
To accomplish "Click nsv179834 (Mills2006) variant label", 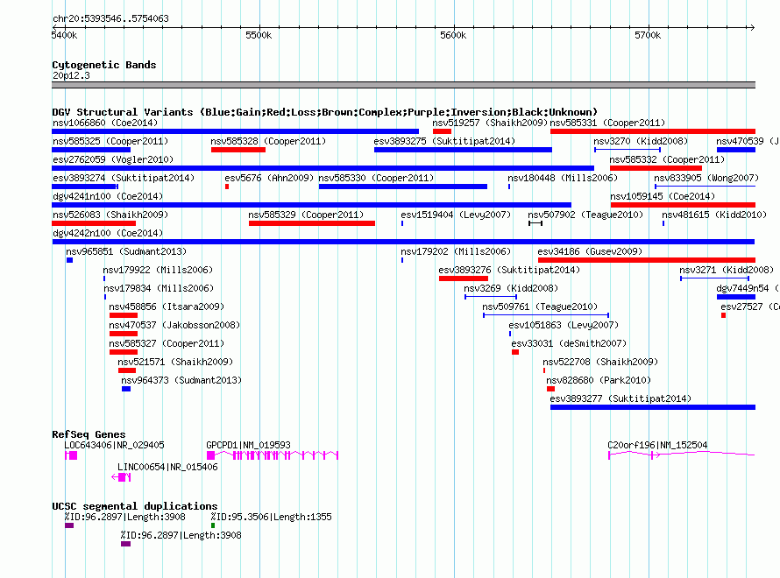I will coord(159,288).
